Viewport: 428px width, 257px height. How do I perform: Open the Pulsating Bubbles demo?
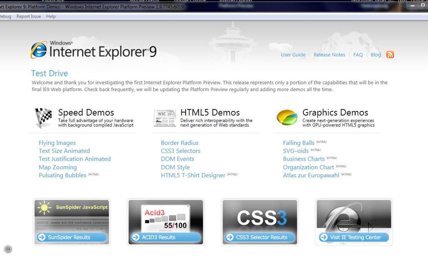(62, 175)
